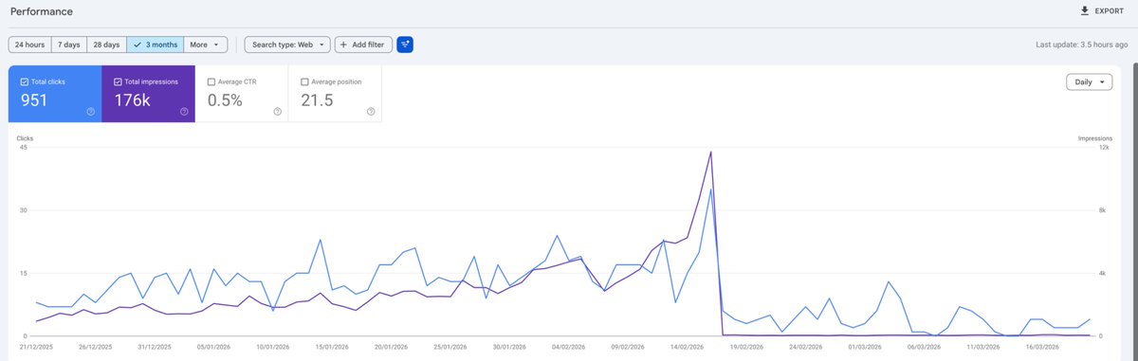This screenshot has width=1138, height=361.
Task: Open the Search type: Web dropdown
Action: coord(287,45)
